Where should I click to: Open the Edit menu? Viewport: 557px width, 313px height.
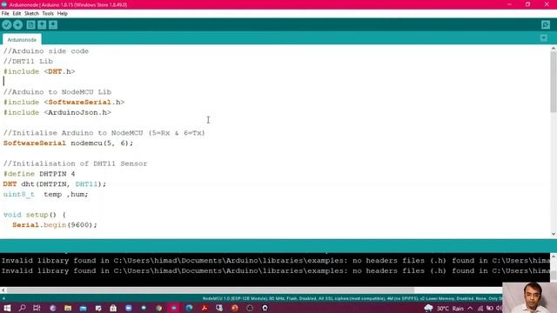pos(17,14)
